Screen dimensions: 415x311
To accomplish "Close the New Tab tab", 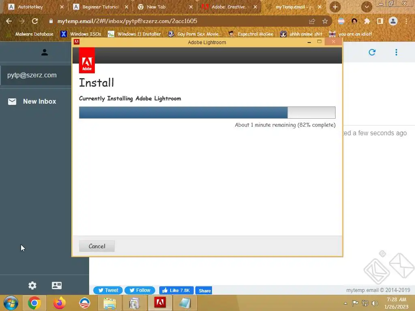I will [x=191, y=7].
